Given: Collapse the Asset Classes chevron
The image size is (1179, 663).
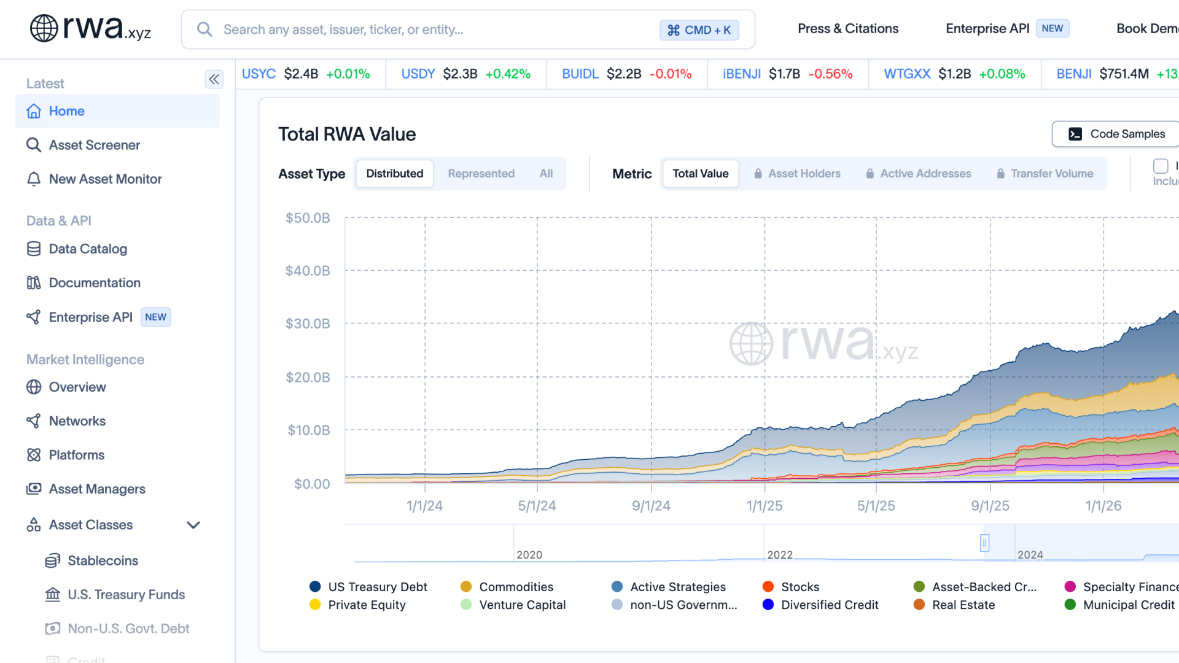Looking at the screenshot, I should 193,525.
